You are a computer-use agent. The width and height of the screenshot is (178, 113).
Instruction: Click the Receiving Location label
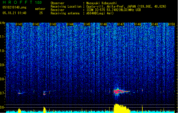pos(66,6)
